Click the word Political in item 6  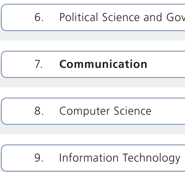pyautogui.click(x=79, y=17)
